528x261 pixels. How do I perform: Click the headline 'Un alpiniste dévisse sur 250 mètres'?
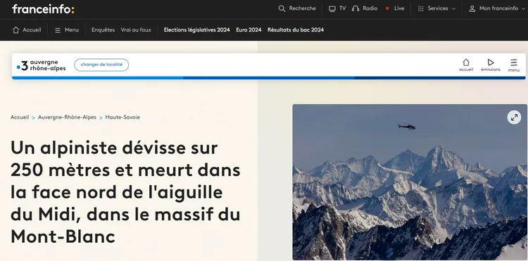pos(125,192)
